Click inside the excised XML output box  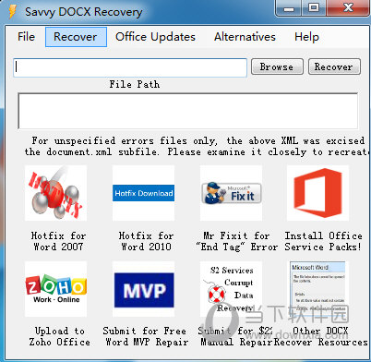click(x=188, y=111)
